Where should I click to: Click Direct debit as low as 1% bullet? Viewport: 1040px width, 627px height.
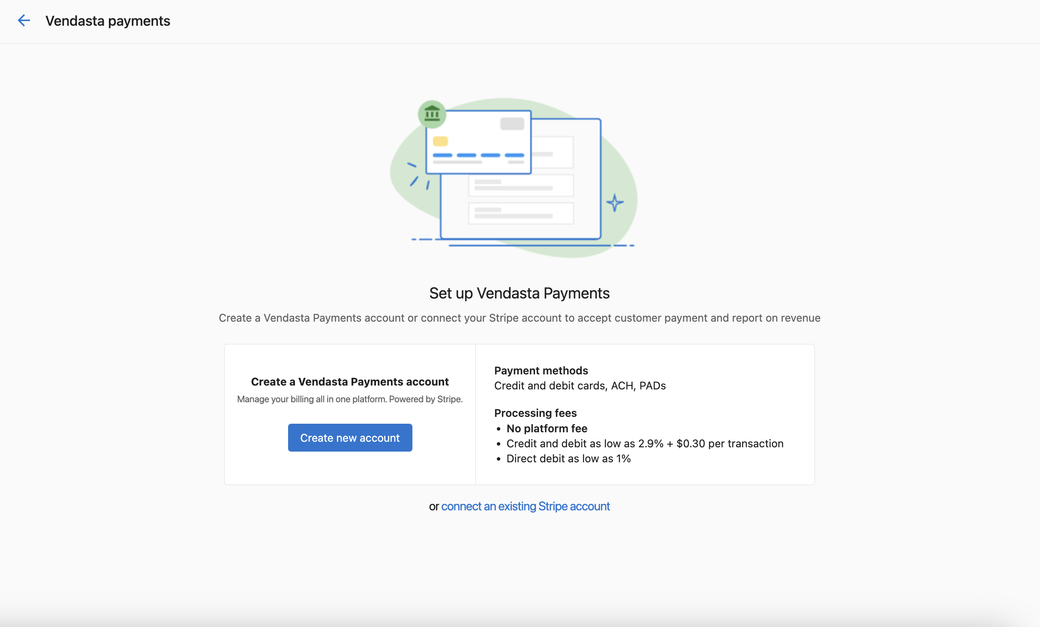click(x=568, y=458)
